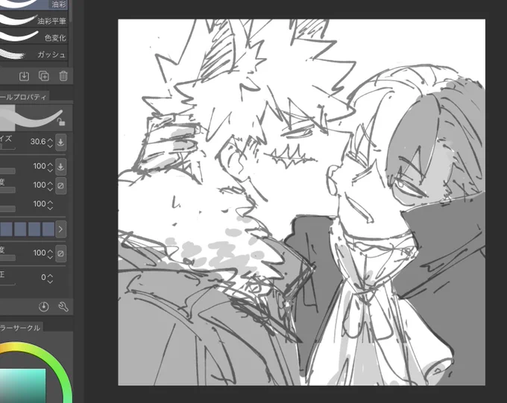This screenshot has height=403, width=507.
Task: Select the 油彩 brush preset
Action: pyautogui.click(x=34, y=4)
